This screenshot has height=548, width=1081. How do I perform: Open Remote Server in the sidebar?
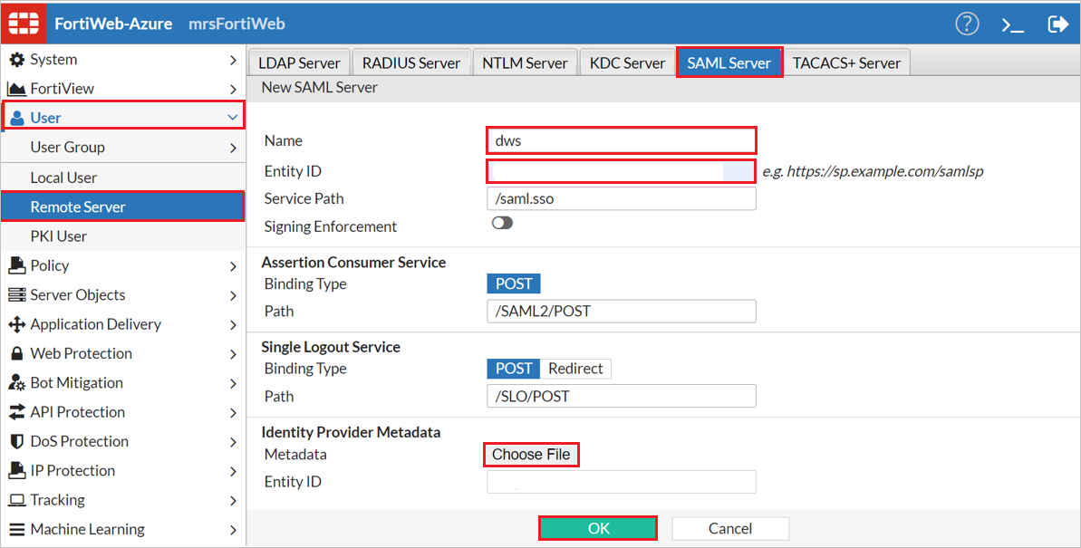click(123, 207)
